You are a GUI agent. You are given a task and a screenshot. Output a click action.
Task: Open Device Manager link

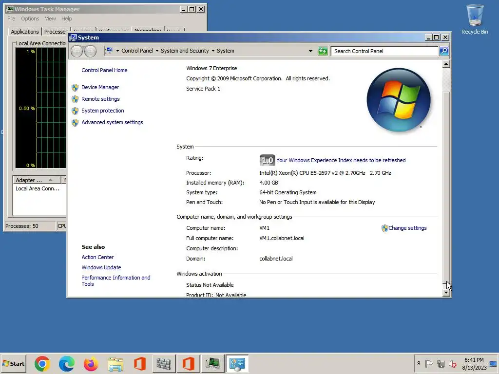100,87
